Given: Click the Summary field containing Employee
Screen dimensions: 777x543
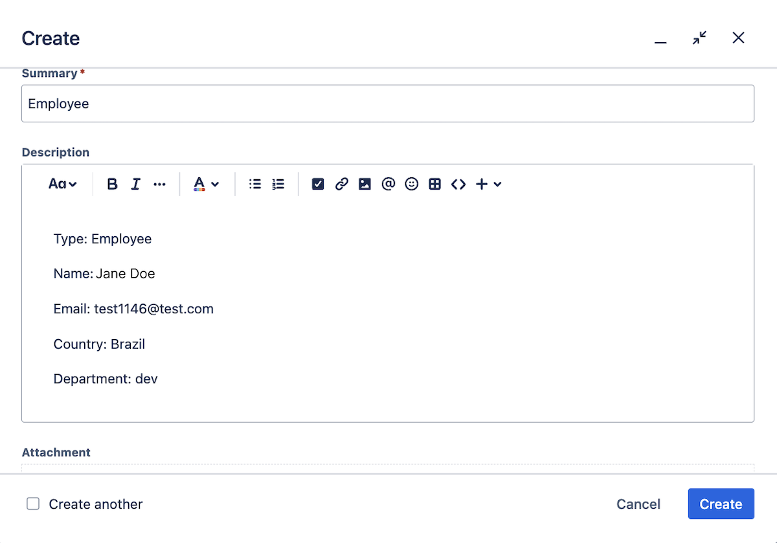Looking at the screenshot, I should [388, 104].
